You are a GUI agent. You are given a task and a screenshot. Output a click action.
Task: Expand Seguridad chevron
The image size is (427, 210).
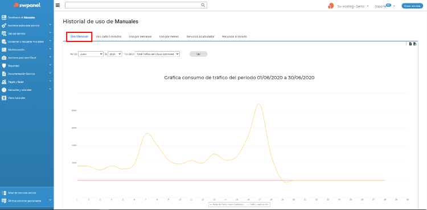coord(50,65)
